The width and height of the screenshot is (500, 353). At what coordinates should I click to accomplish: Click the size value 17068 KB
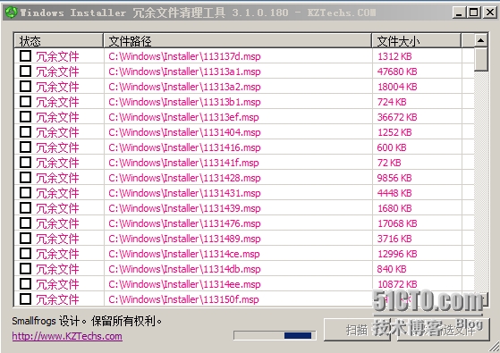[397, 223]
